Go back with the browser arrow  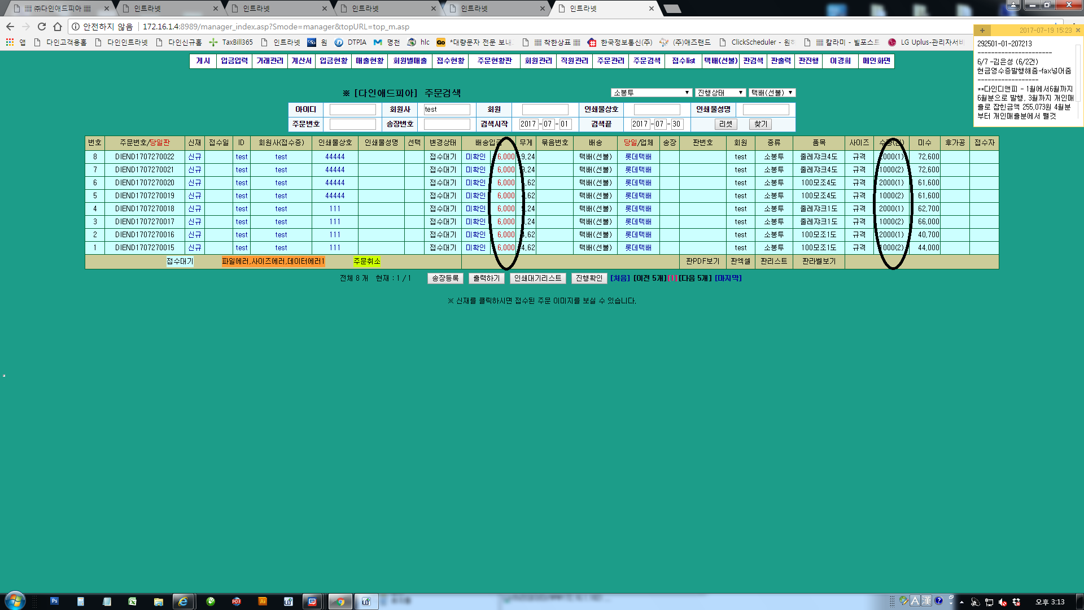click(10, 27)
